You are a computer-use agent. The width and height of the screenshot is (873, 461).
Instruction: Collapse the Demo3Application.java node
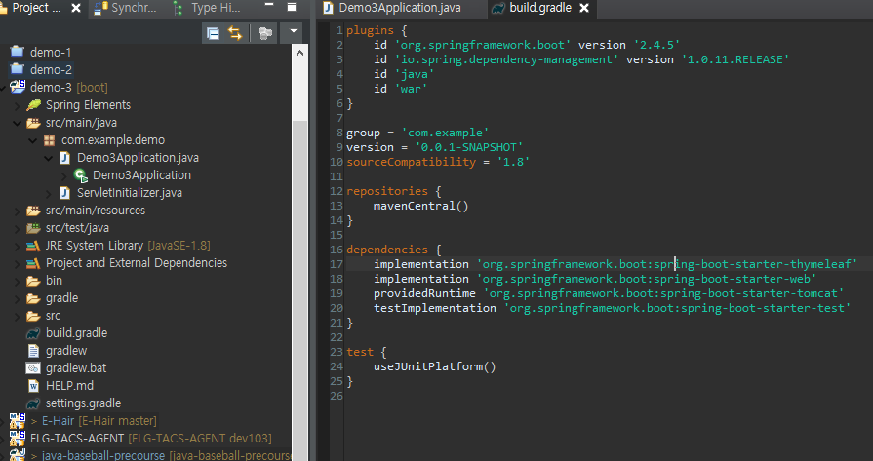pyautogui.click(x=48, y=158)
